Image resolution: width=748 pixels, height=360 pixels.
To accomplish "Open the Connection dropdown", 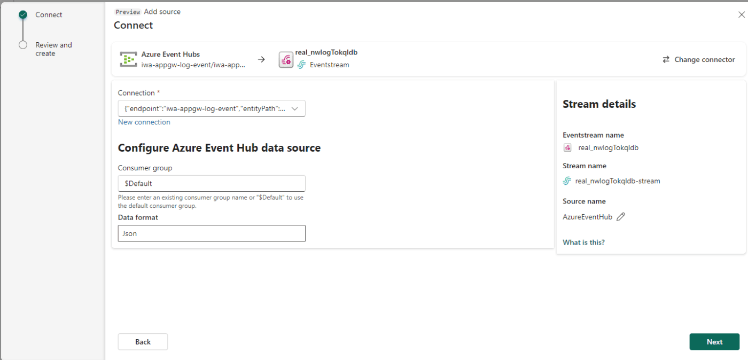I will coord(212,108).
